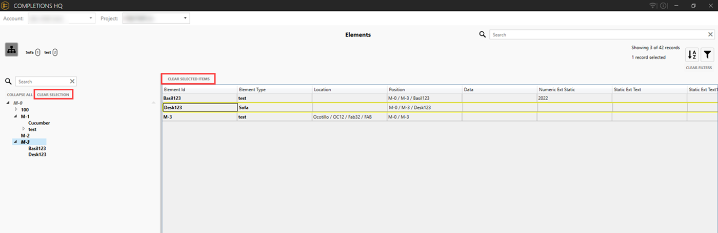Screen dimensions: 718x233
Task: Collapse the M-3 tree node
Action: click(16, 142)
